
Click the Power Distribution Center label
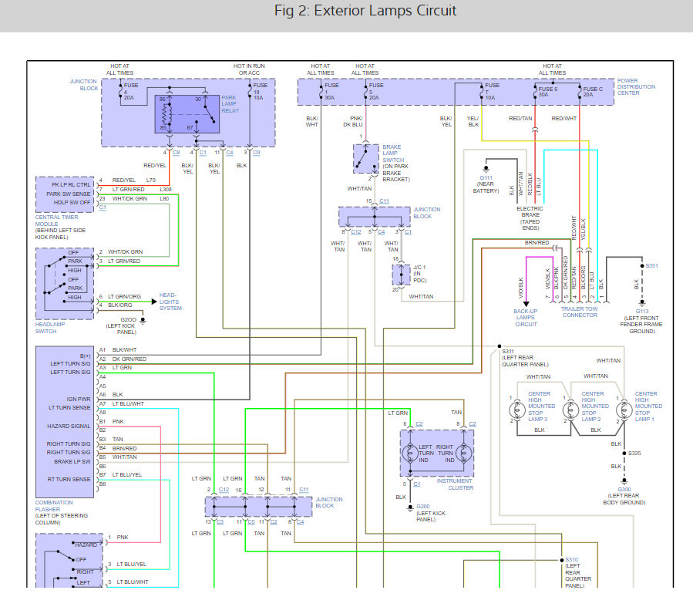[x=636, y=87]
